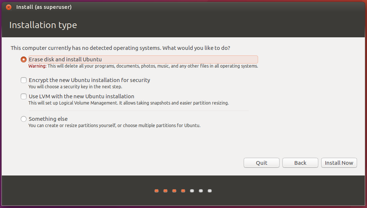Image resolution: width=367 pixels, height=208 pixels.
Task: Close the Install window
Action: [8, 7]
